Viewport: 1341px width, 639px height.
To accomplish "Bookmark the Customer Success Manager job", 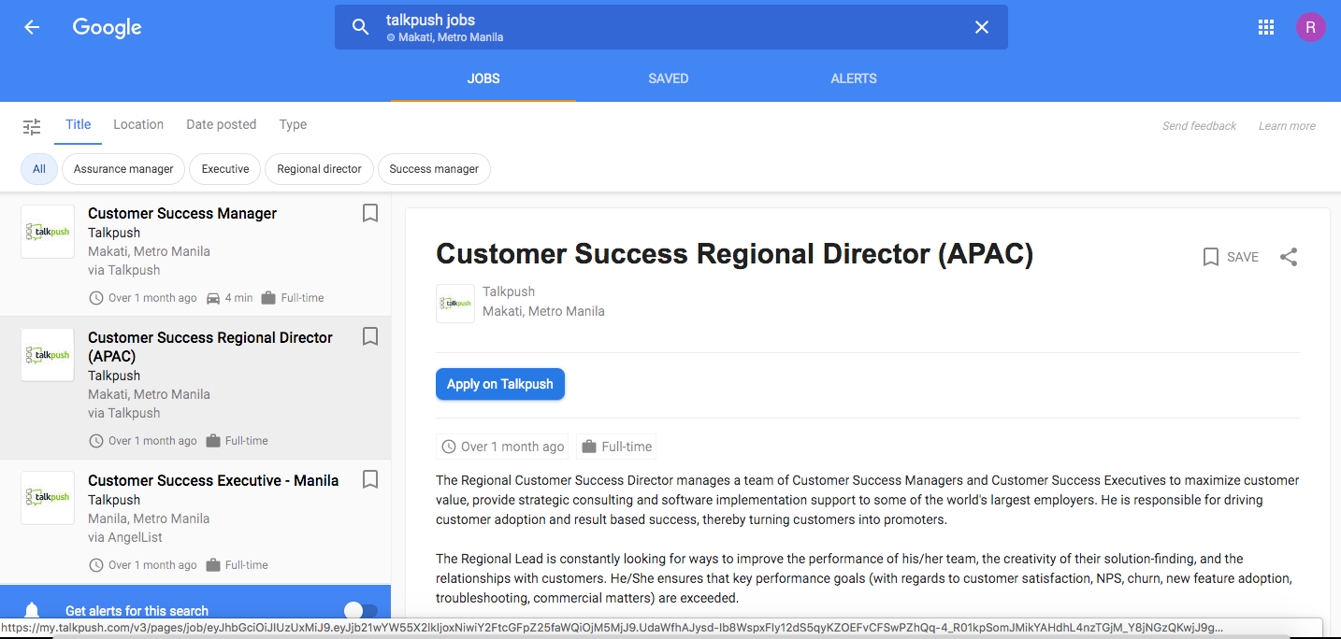I will click(370, 214).
